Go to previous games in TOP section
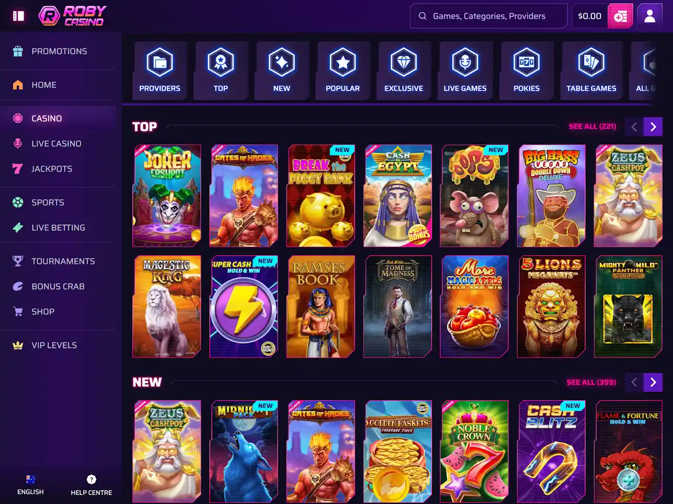 [634, 127]
